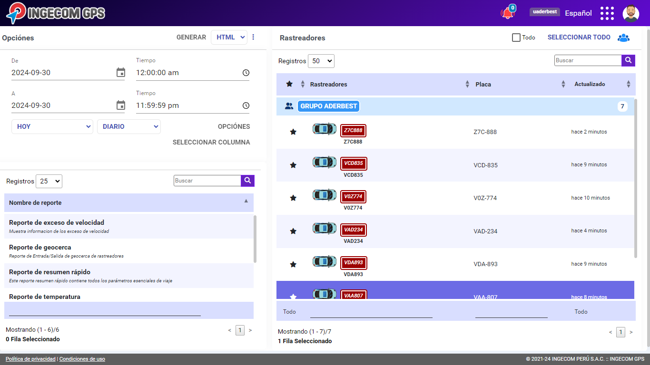Open the alarm bell notifications

tap(507, 13)
